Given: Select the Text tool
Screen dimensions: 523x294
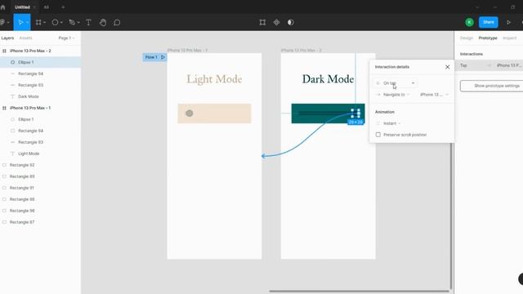Looking at the screenshot, I should [88, 22].
